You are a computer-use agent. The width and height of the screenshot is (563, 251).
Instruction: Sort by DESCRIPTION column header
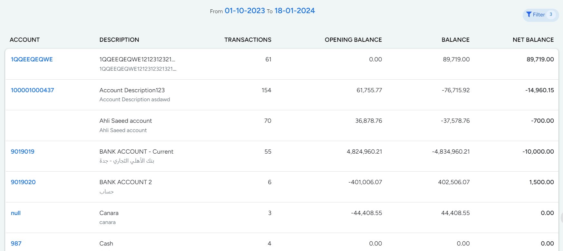pyautogui.click(x=119, y=40)
